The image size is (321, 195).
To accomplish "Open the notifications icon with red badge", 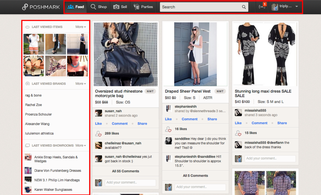I will (262, 7).
